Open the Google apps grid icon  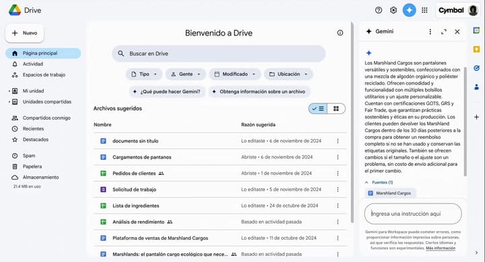[x=424, y=10]
